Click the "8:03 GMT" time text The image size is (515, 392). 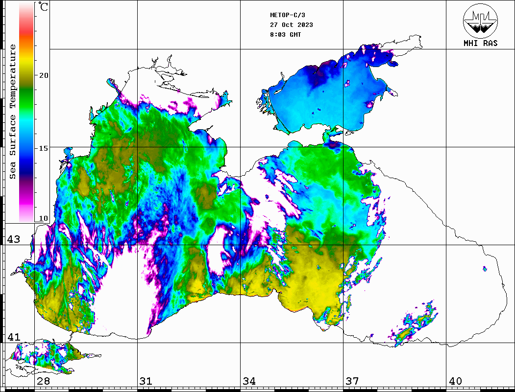click(285, 35)
